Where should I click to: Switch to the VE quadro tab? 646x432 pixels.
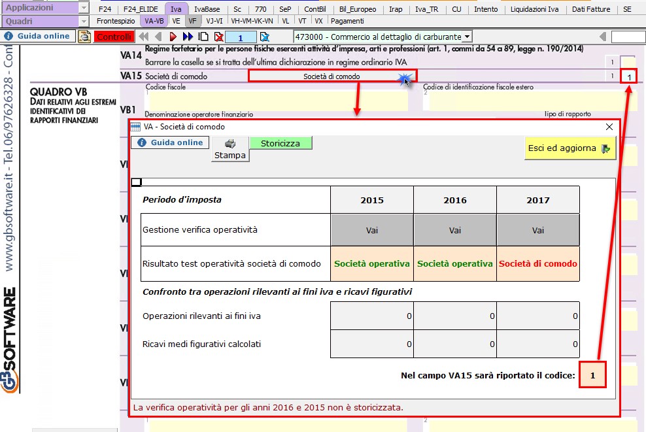point(177,21)
